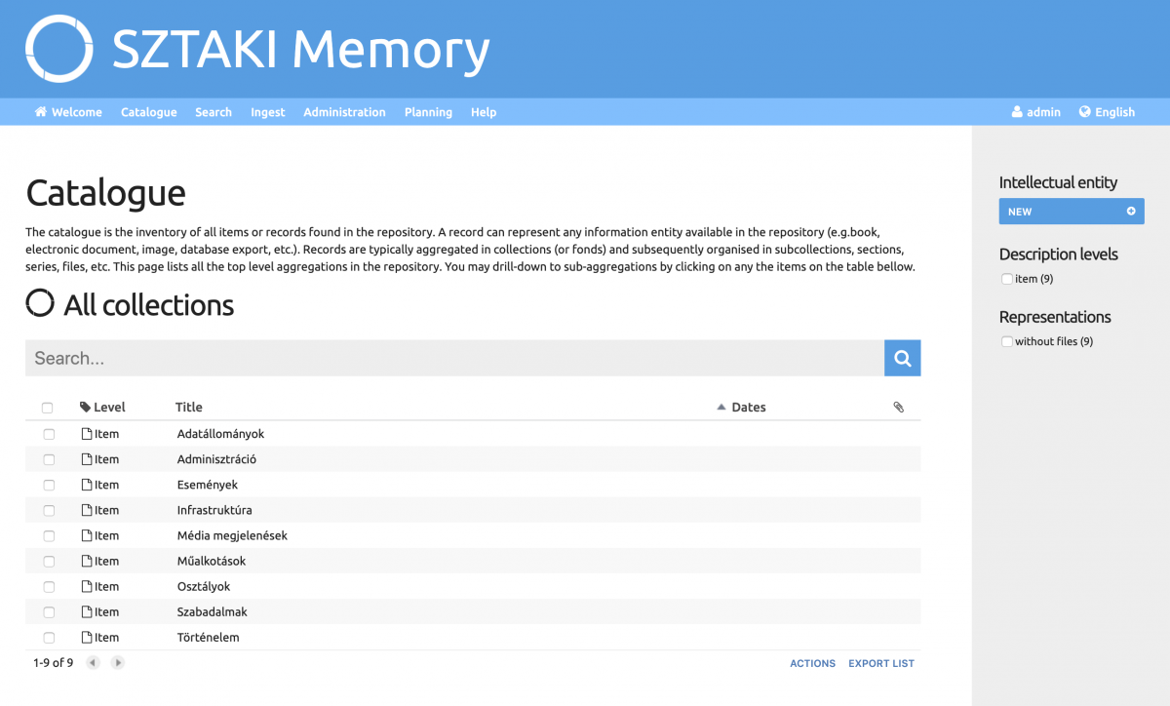Screen dimensions: 1170x706
Task: Go to previous page arrow
Action: pyautogui.click(x=94, y=663)
